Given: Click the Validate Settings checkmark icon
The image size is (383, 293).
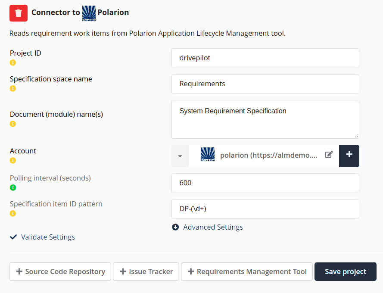Looking at the screenshot, I should coord(13,237).
